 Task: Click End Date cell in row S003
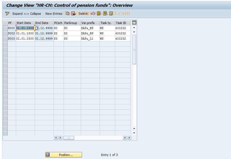click(44, 39)
